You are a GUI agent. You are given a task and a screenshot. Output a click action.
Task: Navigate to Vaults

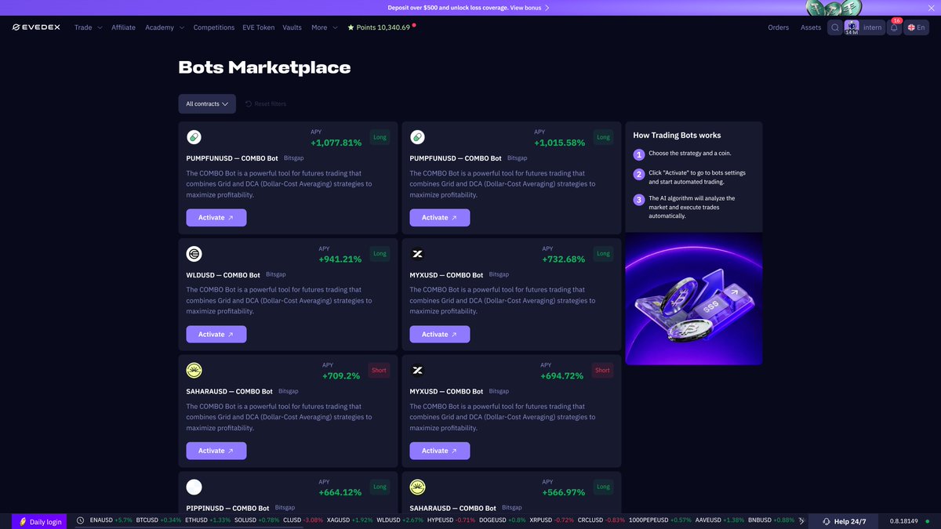pos(292,27)
